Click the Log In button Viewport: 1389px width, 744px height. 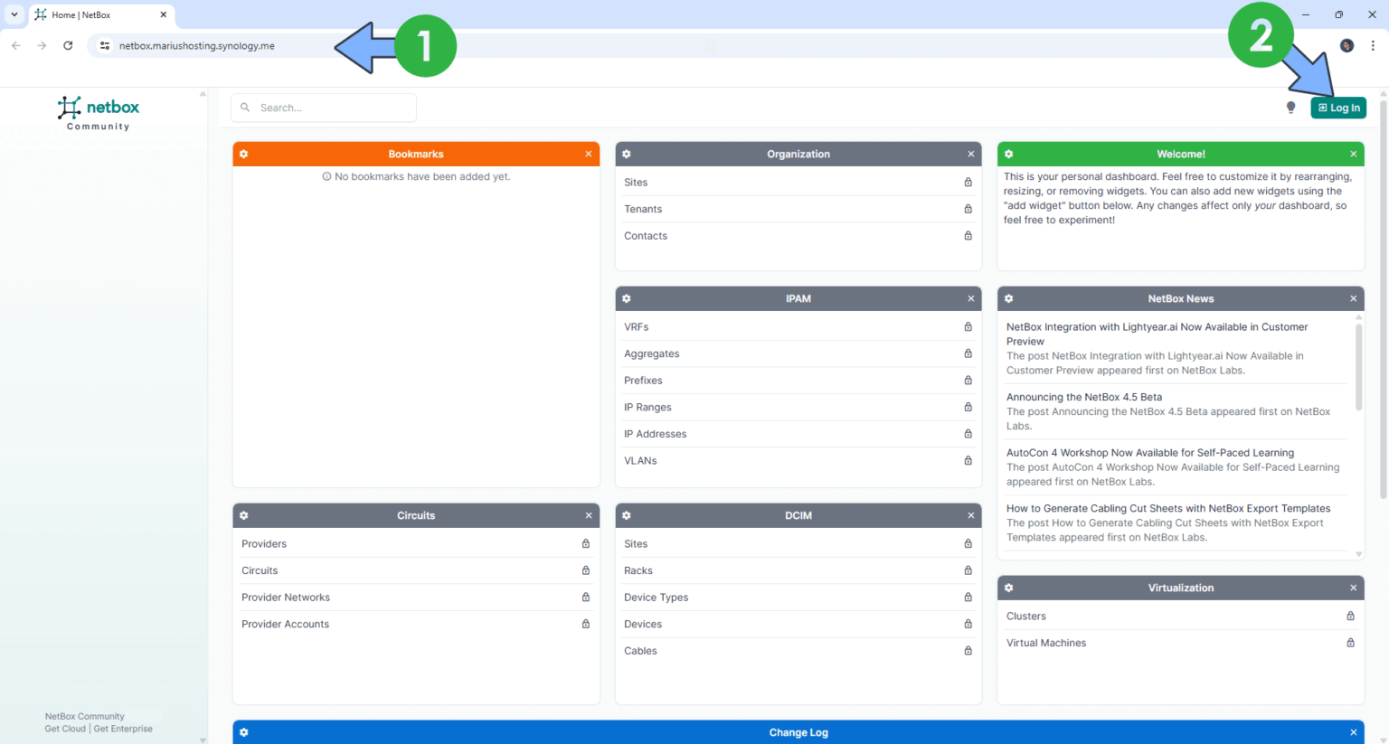(1338, 107)
